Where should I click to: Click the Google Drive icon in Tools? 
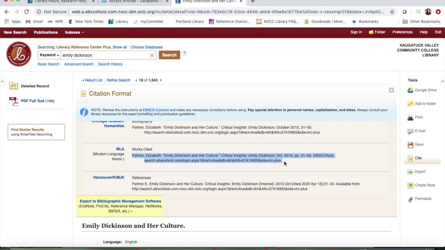point(410,90)
